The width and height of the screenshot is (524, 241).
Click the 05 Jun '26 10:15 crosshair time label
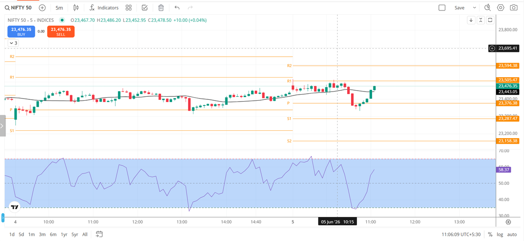click(x=337, y=222)
